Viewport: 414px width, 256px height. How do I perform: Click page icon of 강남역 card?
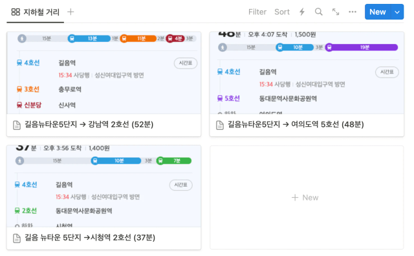(x=17, y=125)
